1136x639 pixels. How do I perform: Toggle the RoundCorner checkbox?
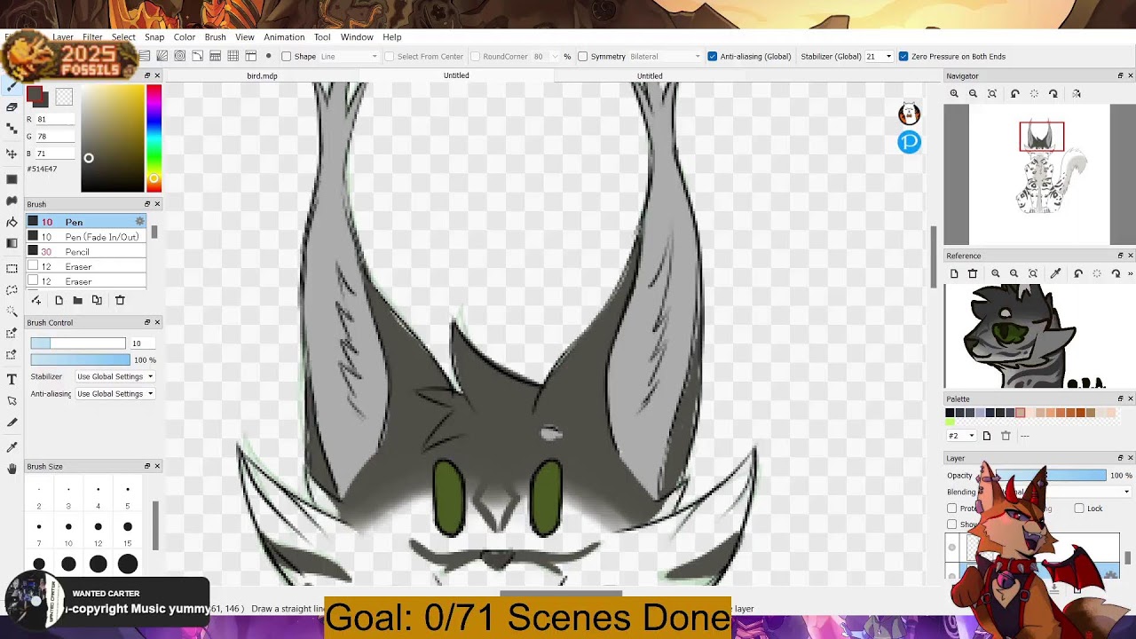[x=475, y=57]
